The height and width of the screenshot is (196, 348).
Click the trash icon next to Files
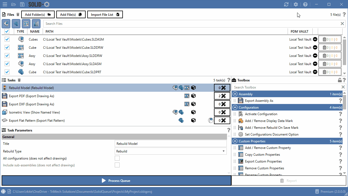[18, 14]
